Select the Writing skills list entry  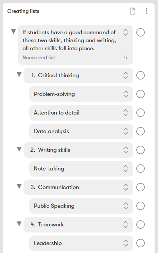tap(78, 150)
